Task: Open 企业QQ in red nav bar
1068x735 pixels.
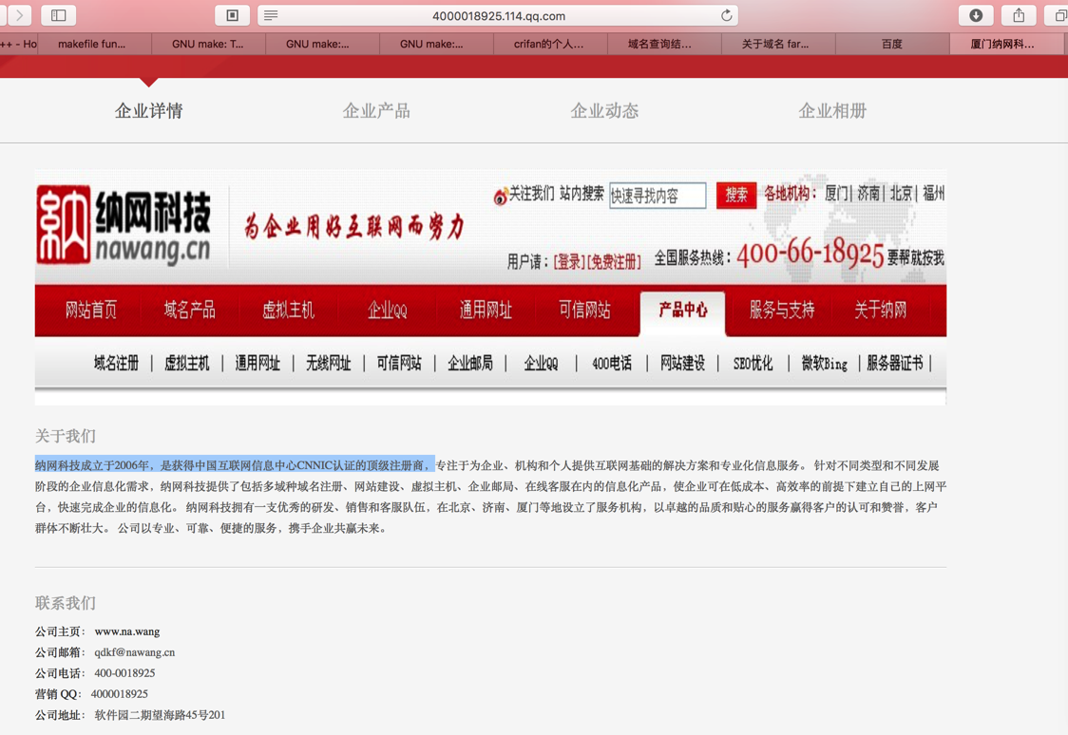Action: (387, 311)
